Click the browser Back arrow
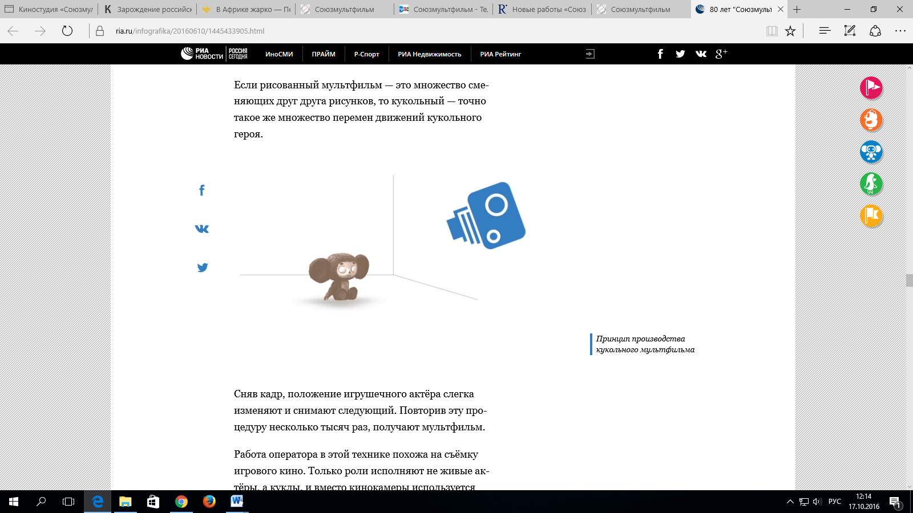 pos(13,31)
